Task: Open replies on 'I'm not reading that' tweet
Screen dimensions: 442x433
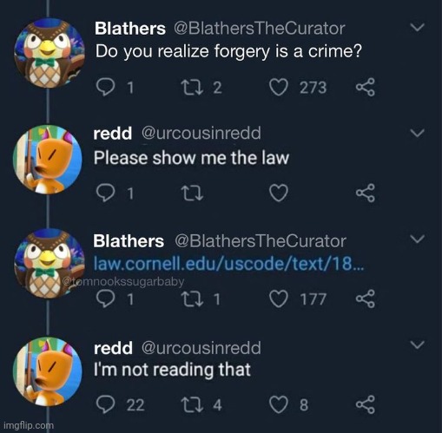Action: (106, 404)
